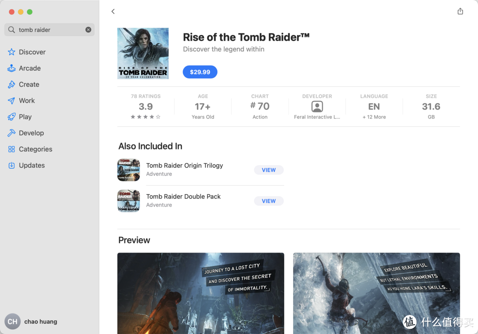Open the #70 Action chart ranking
Screen dimensions: 478x334
point(260,106)
